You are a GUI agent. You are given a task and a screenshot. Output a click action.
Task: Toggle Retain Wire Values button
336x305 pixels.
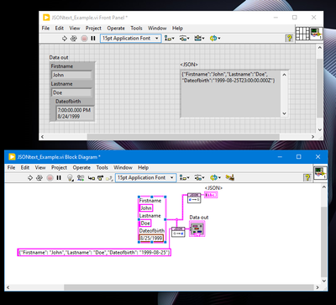point(81,178)
